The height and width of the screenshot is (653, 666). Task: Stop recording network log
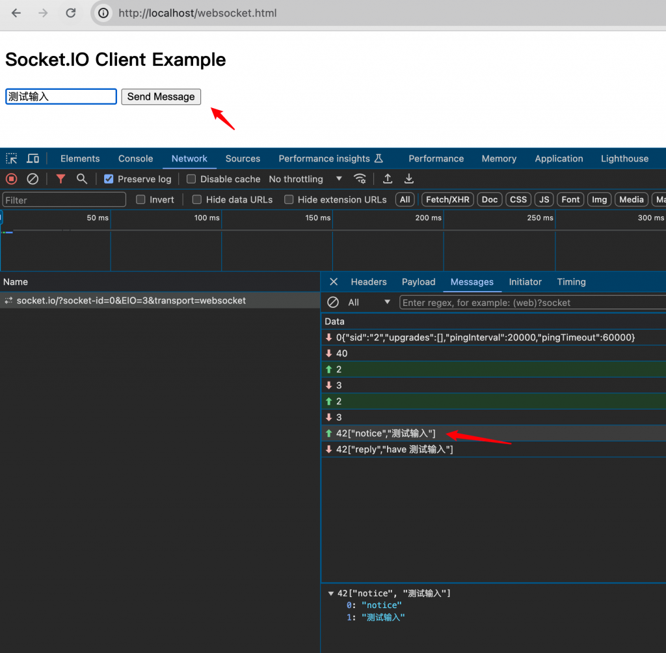[12, 179]
